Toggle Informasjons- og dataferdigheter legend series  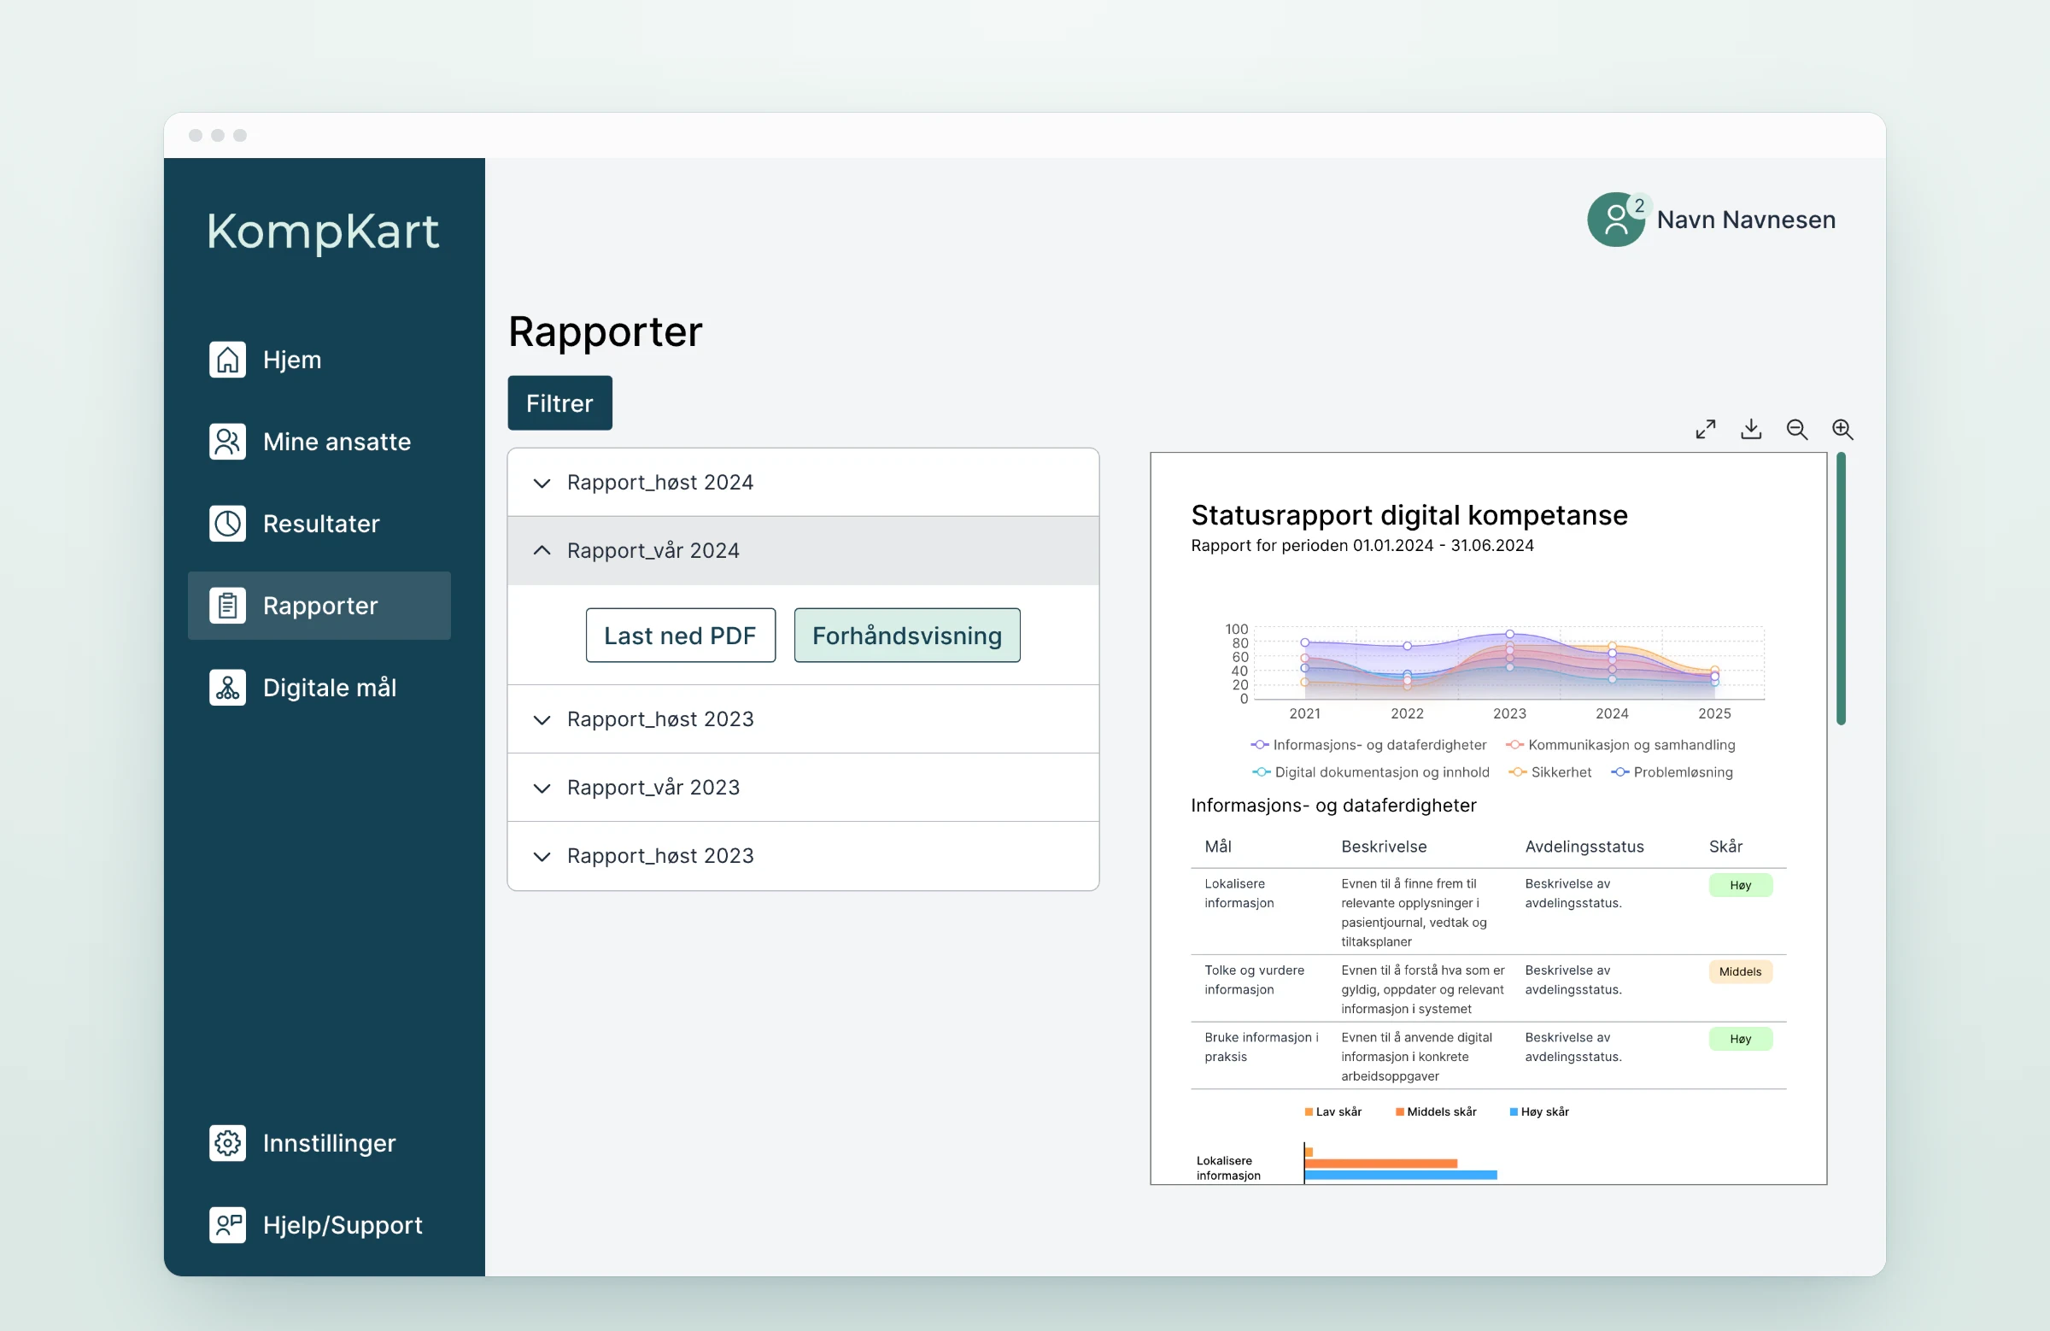point(1368,744)
